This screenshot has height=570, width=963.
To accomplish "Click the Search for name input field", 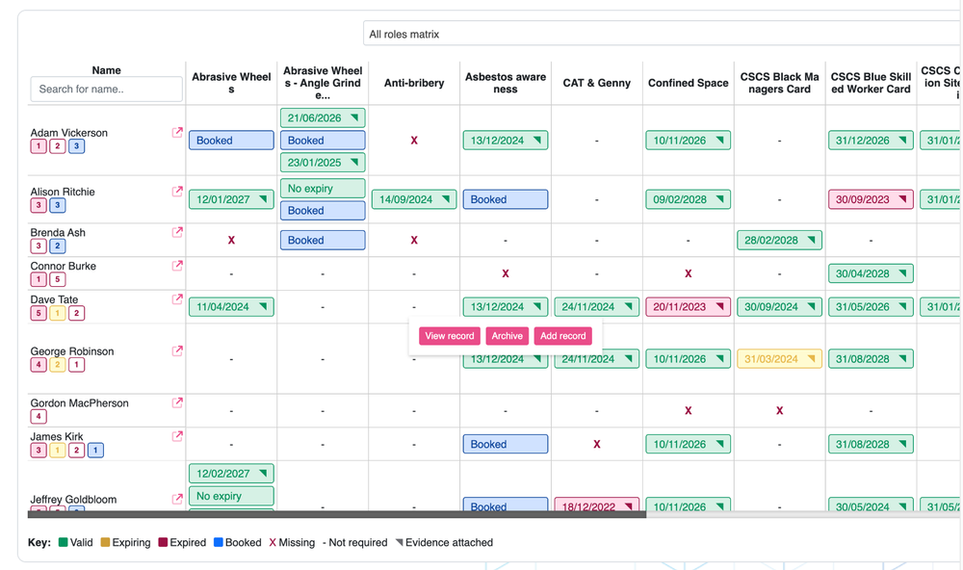I will pyautogui.click(x=106, y=89).
